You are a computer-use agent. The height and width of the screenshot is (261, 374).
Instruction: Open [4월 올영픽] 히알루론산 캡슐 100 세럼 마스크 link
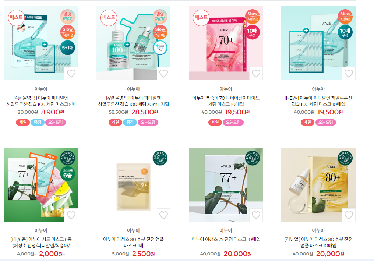pyautogui.click(x=41, y=101)
